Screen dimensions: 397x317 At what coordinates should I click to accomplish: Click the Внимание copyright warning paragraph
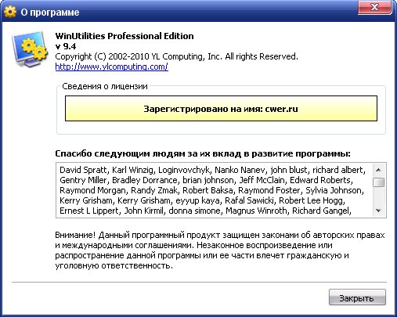[x=220, y=250]
